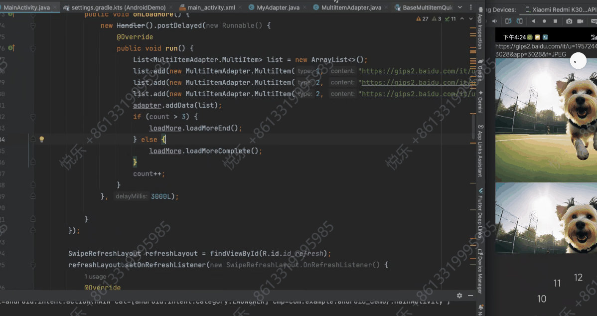Close the MultiItemAdapter.java tab
This screenshot has width=597, height=316.
pos(387,7)
